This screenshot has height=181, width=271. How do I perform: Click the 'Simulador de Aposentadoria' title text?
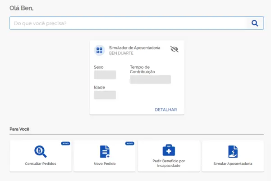point(135,48)
